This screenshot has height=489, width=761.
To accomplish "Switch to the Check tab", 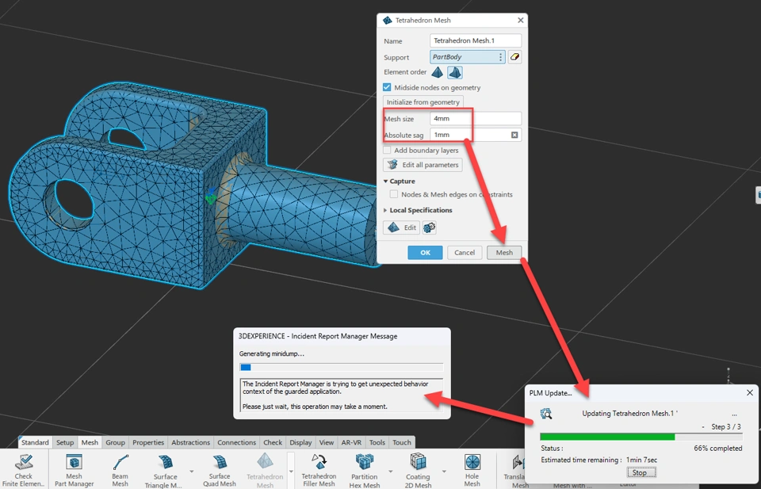I will pos(273,442).
